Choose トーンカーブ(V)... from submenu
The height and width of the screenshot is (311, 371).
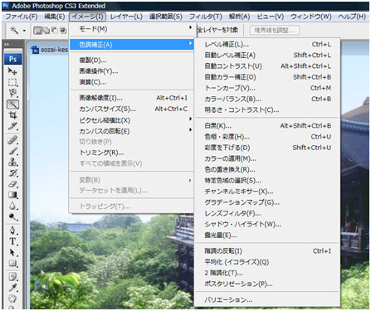click(x=267, y=88)
